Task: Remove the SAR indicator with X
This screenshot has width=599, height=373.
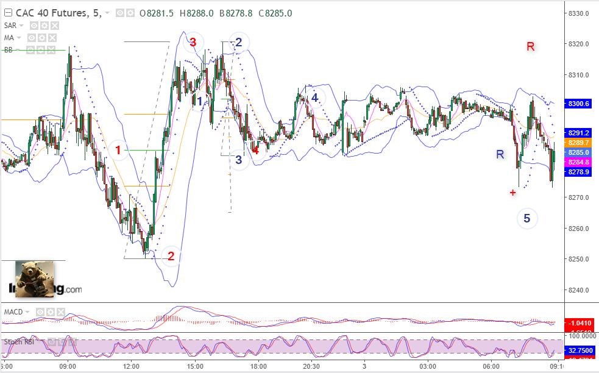Action: 55,26
